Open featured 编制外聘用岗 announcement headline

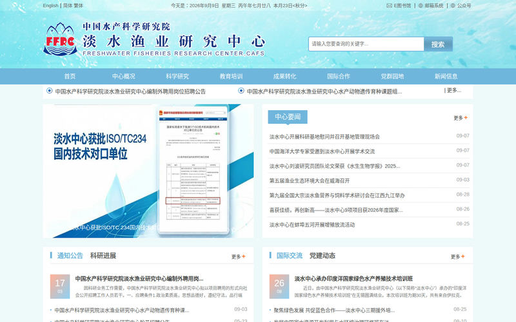click(x=139, y=279)
